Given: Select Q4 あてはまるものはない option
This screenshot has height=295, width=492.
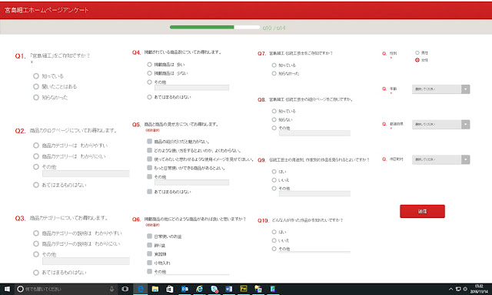Looking at the screenshot, I should click(150, 97).
